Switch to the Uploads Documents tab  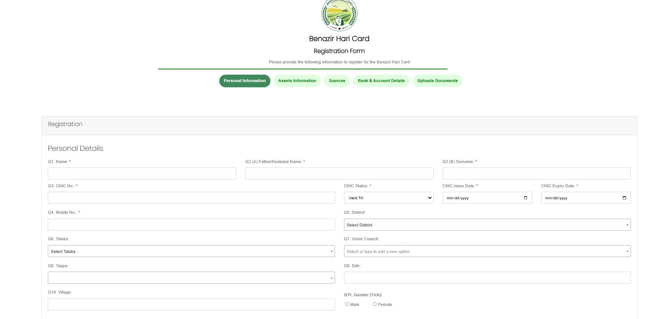coord(437,81)
